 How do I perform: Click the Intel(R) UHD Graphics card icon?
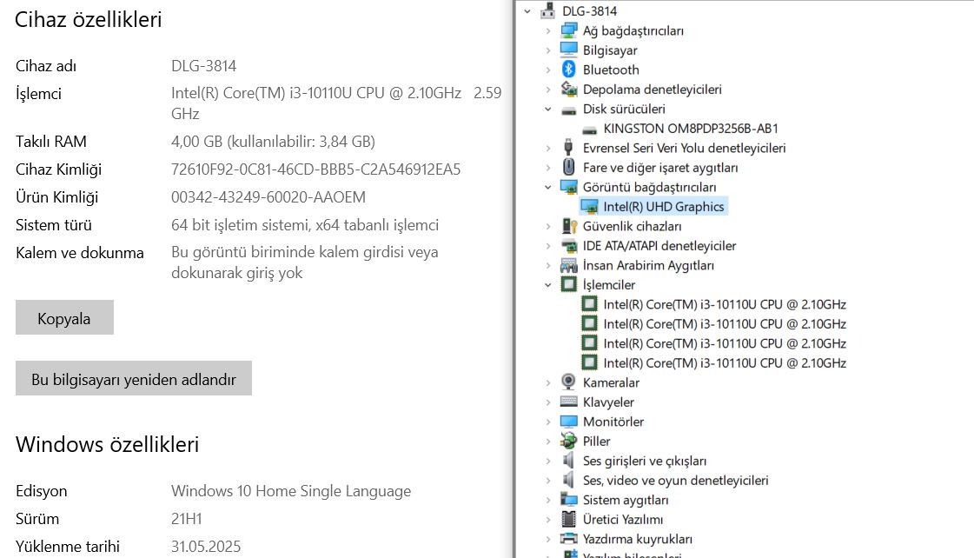point(589,206)
